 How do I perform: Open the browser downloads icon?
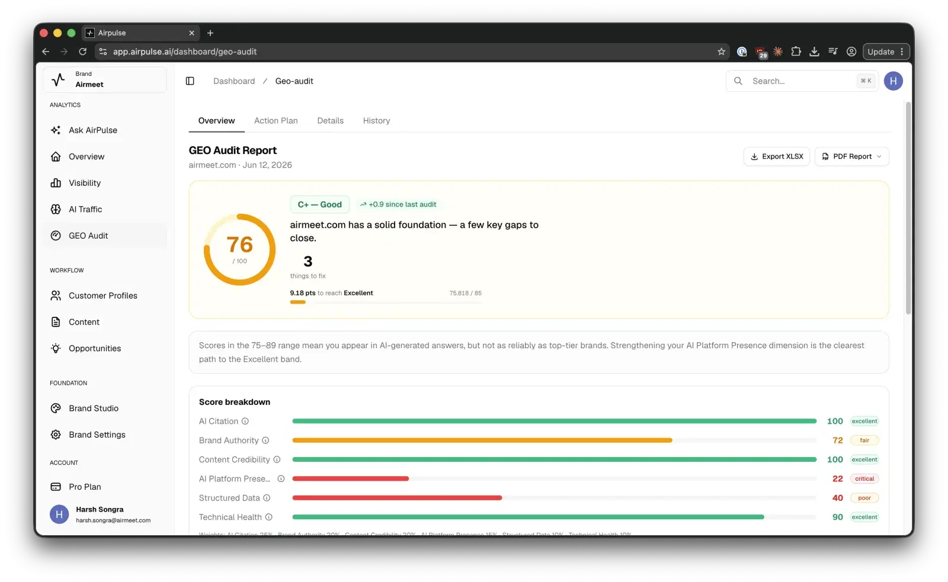[815, 52]
